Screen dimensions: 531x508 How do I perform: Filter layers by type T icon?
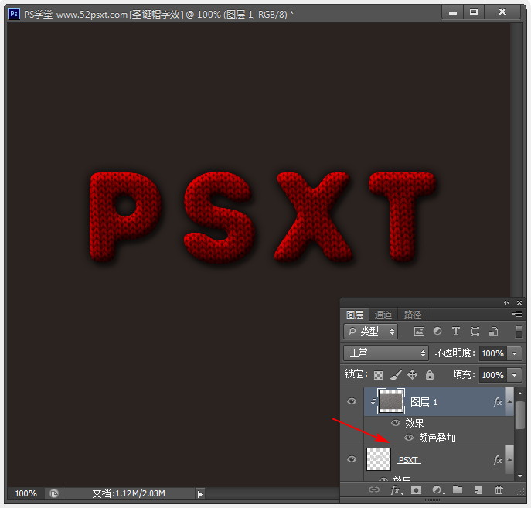tap(456, 331)
